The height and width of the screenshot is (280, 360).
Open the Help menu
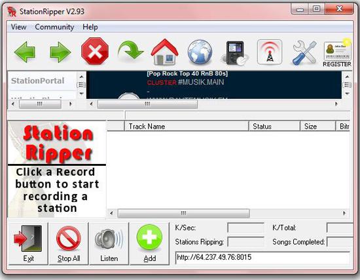[x=90, y=27]
